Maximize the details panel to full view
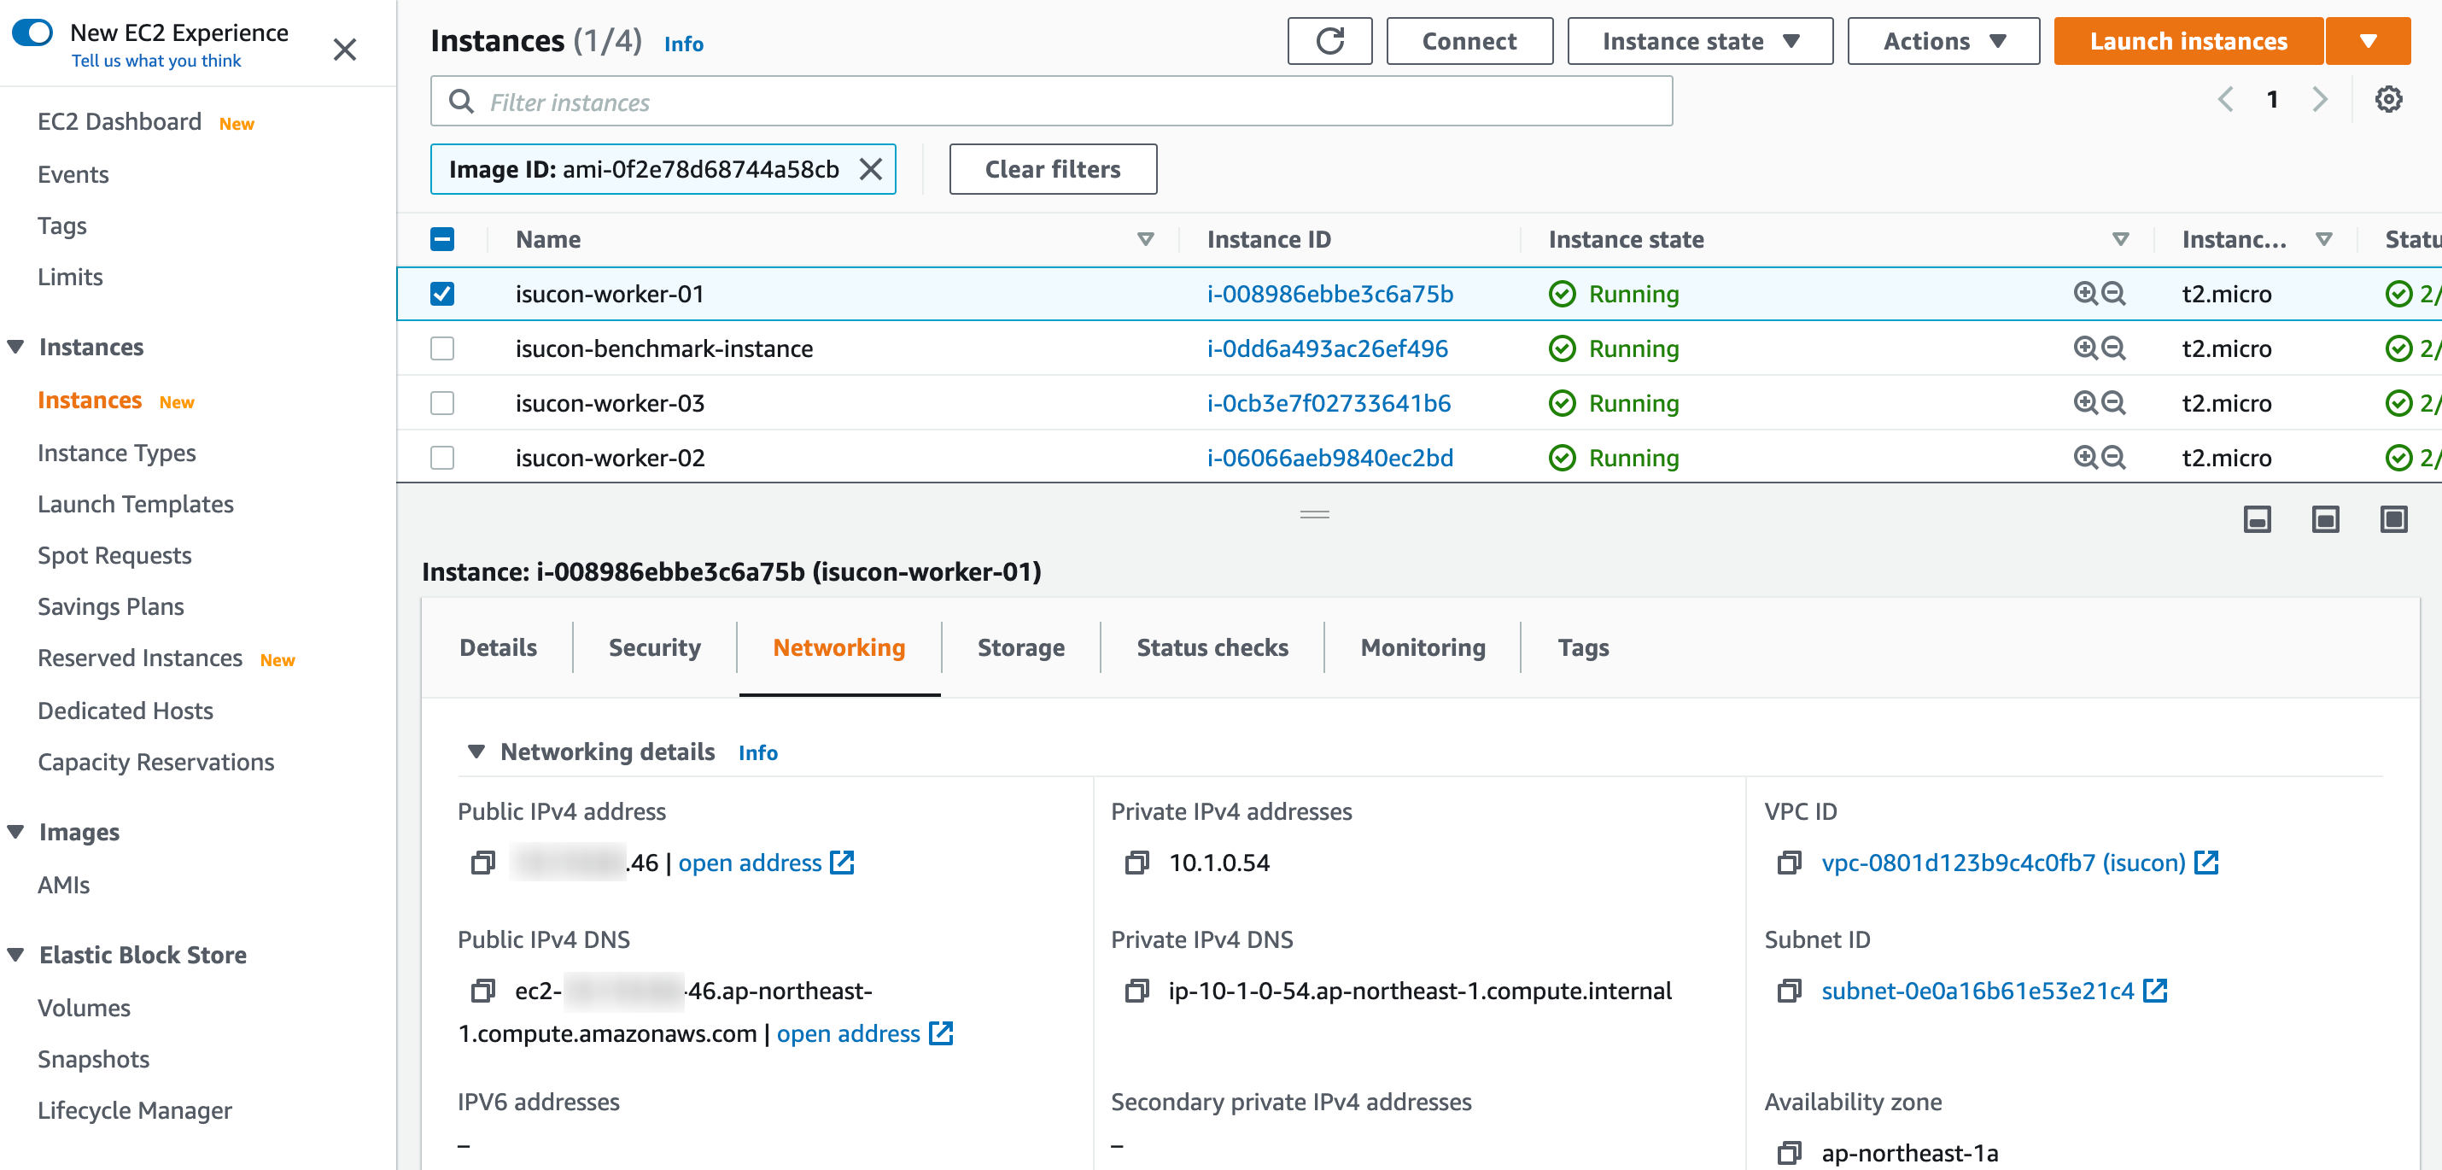Image resolution: width=2442 pixels, height=1170 pixels. pyautogui.click(x=2392, y=518)
